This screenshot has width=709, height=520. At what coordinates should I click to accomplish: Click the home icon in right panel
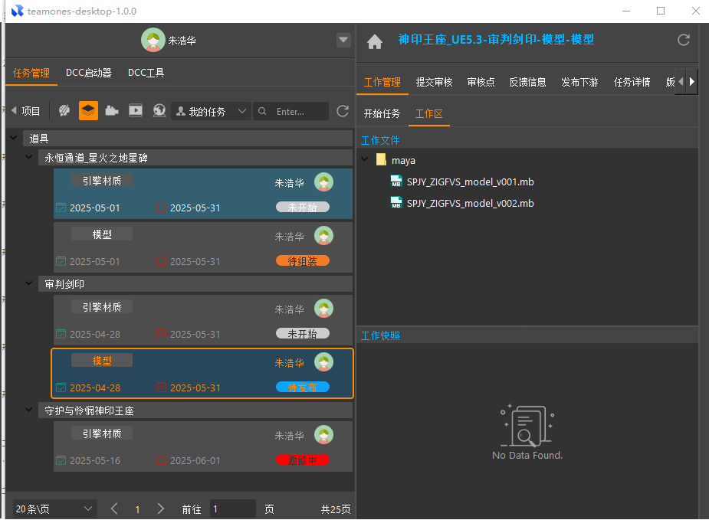pyautogui.click(x=375, y=42)
